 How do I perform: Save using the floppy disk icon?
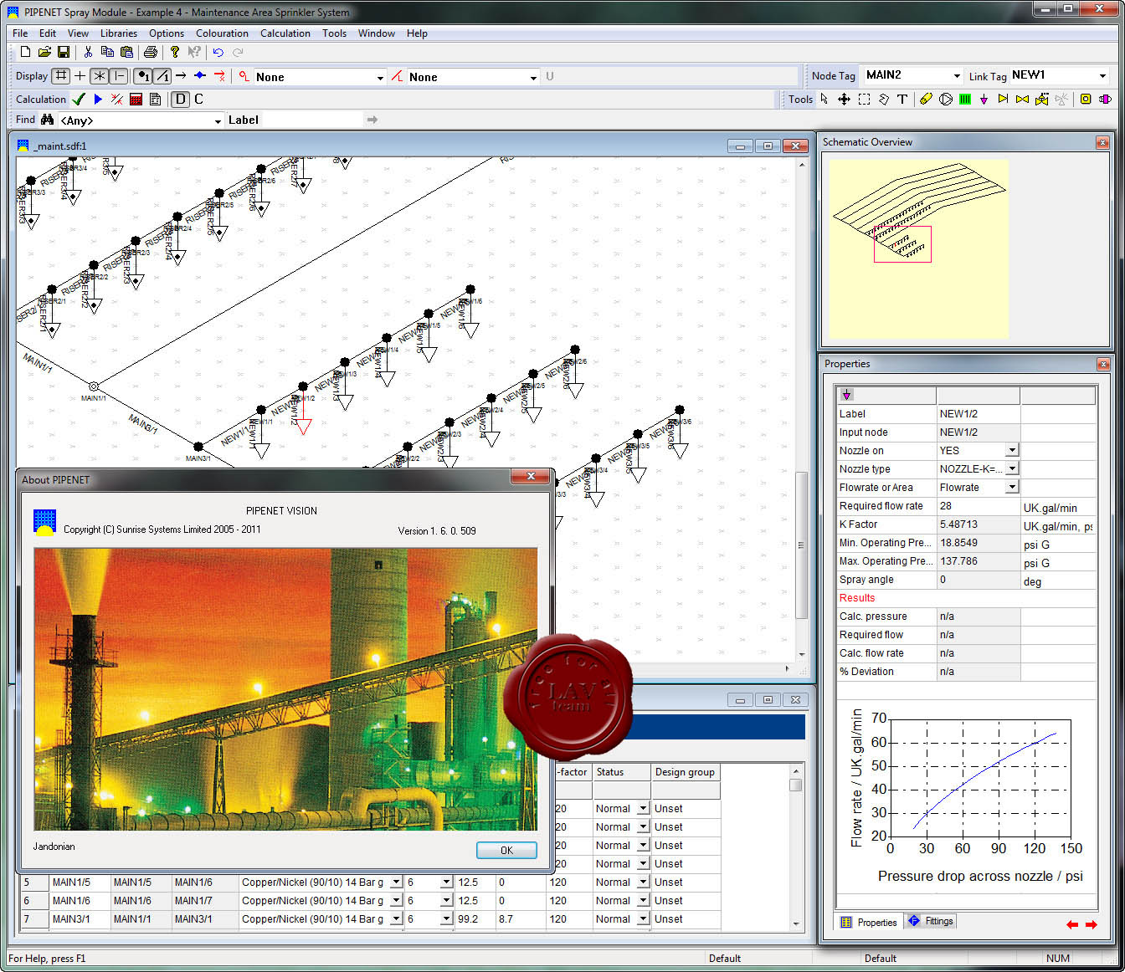tap(64, 52)
